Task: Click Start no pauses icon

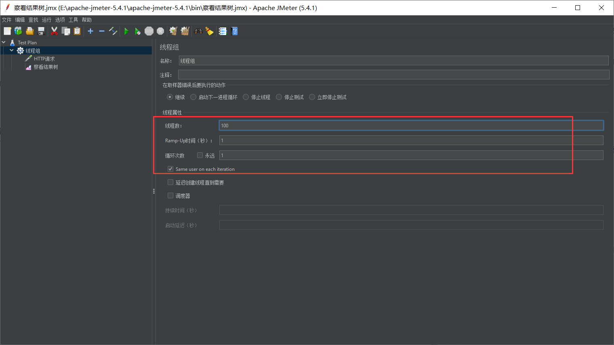Action: [138, 31]
